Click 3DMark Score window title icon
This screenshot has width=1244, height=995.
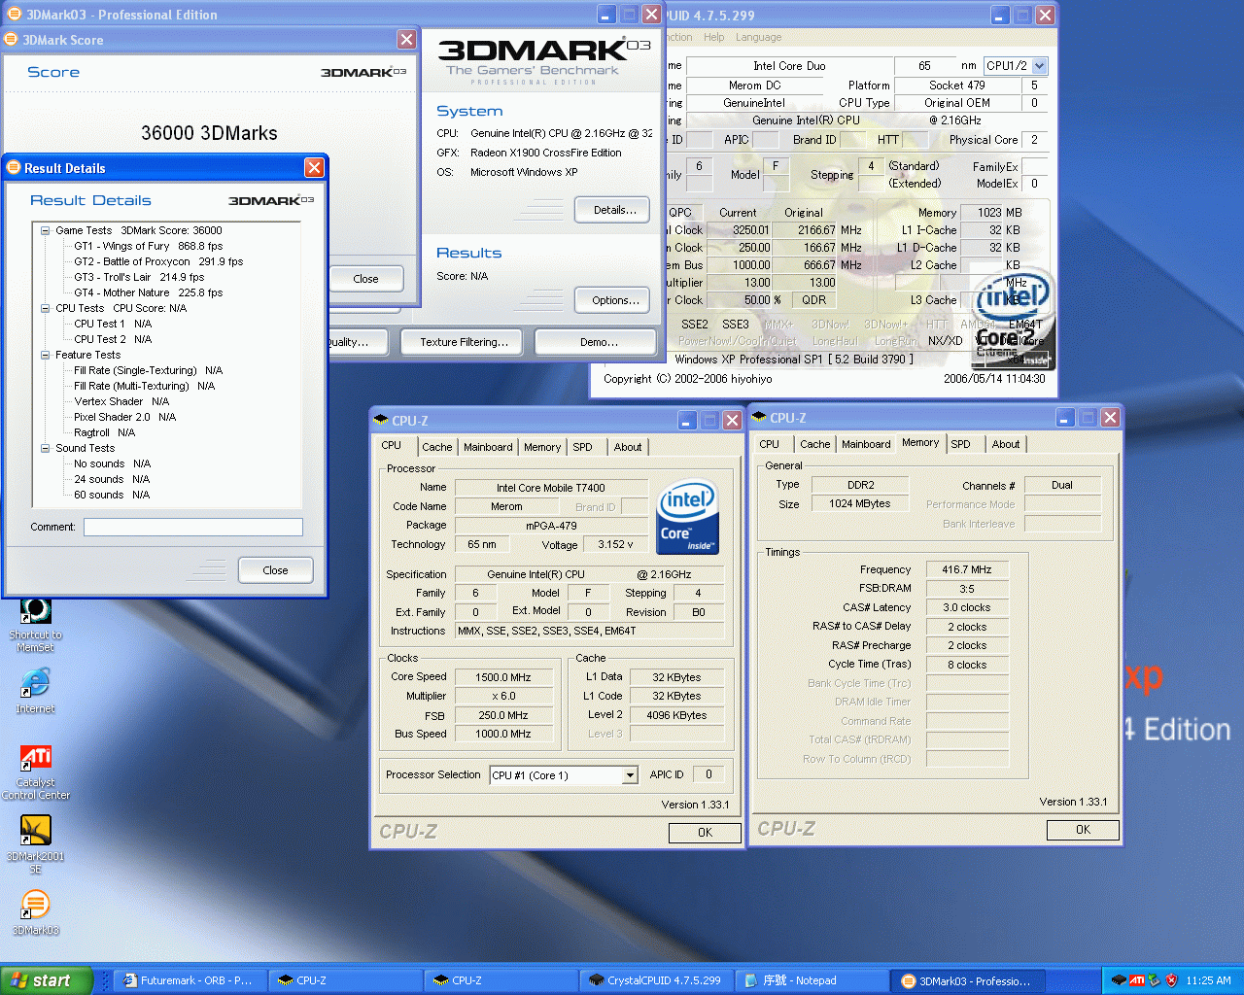coord(12,39)
